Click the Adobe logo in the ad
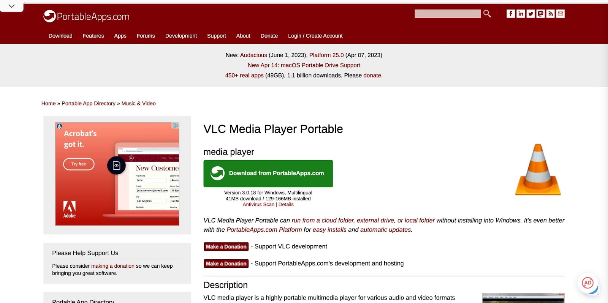 coord(69,209)
